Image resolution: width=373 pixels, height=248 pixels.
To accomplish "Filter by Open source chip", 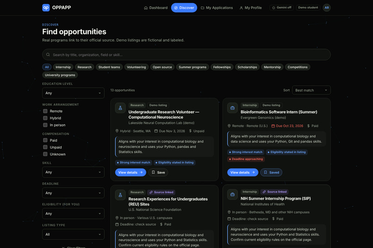I will [162, 67].
